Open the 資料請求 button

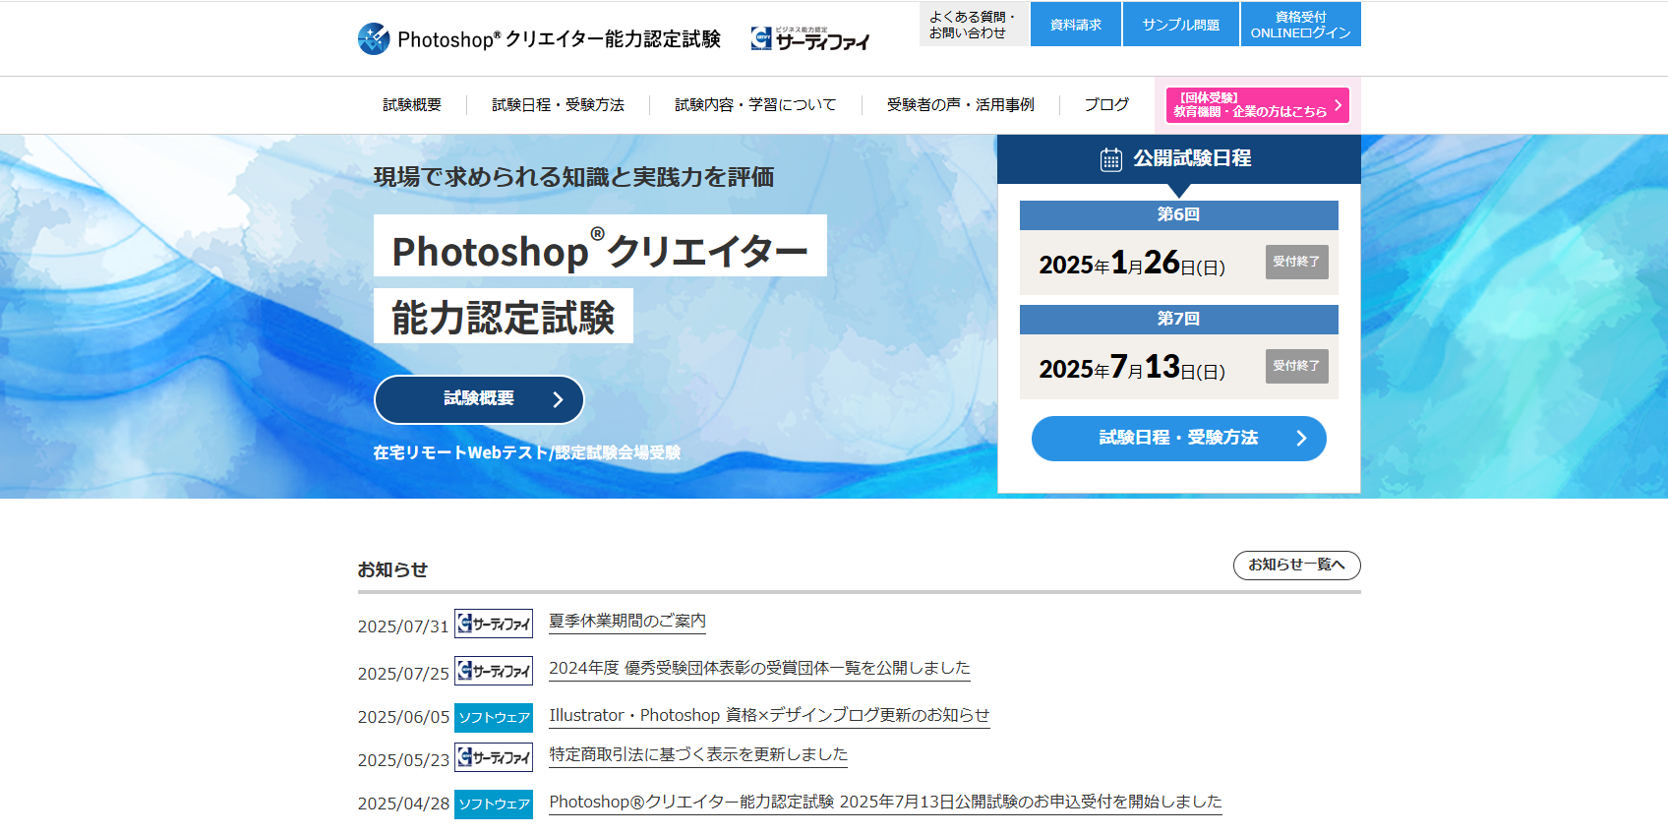(x=1076, y=24)
